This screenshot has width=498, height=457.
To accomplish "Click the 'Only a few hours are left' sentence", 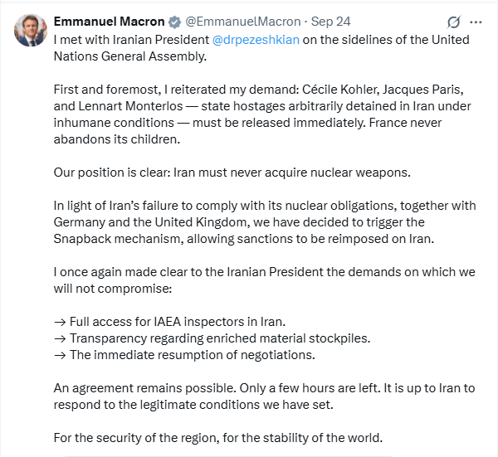I will pos(272,387).
